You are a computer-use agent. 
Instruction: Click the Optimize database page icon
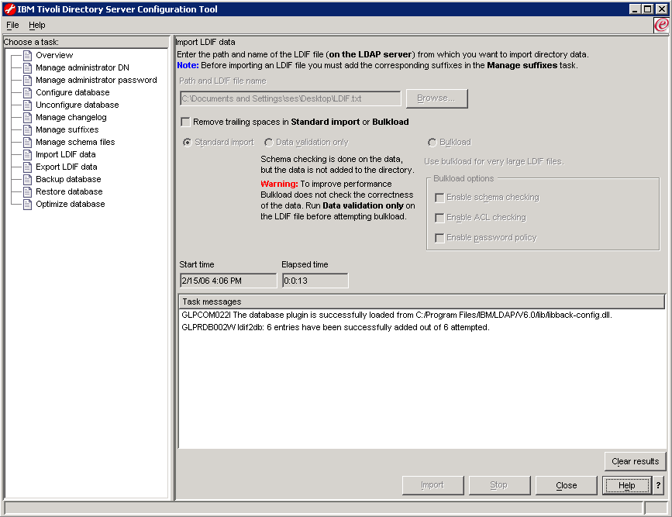[27, 204]
